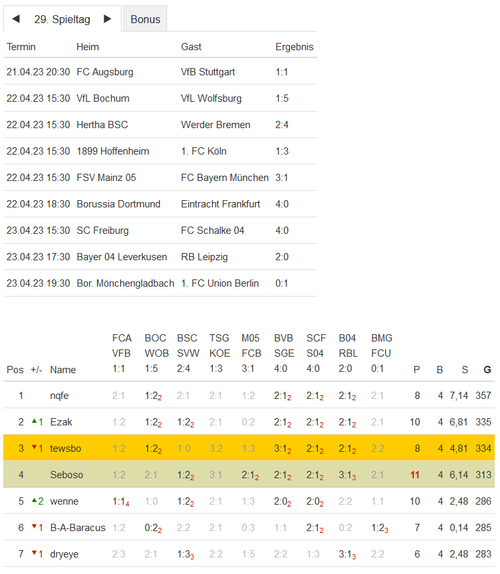The height and width of the screenshot is (574, 500).
Task: Click Borussia Dortmund in the fixtures list
Action: point(118,204)
